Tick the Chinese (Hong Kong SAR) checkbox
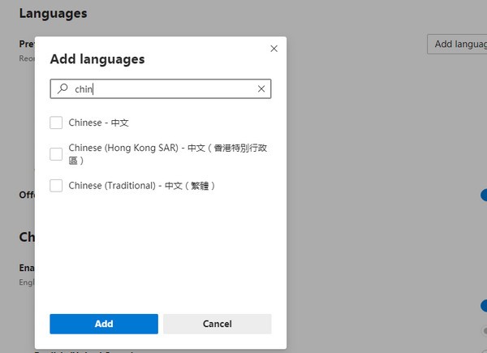The image size is (487, 353). 56,154
